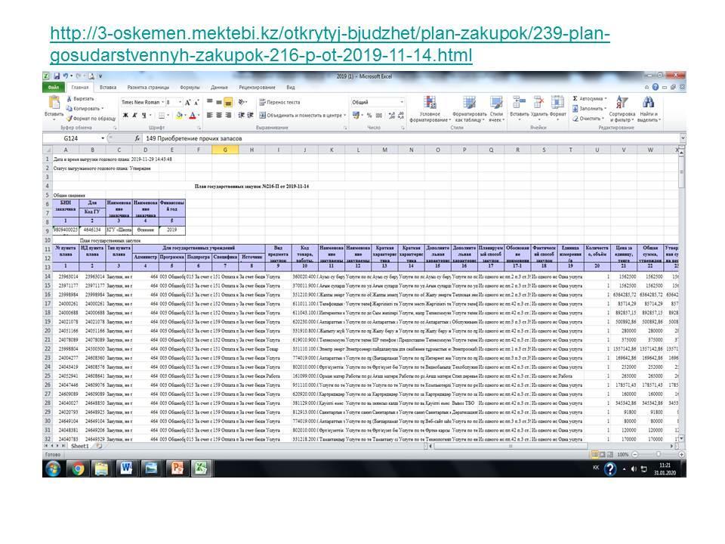Click the AutoSum (Автосумма) sigma icon
The width and height of the screenshot is (725, 544).
pyautogui.click(x=575, y=98)
